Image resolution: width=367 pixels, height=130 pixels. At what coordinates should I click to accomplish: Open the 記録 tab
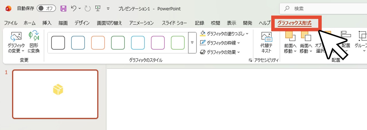tap(199, 23)
